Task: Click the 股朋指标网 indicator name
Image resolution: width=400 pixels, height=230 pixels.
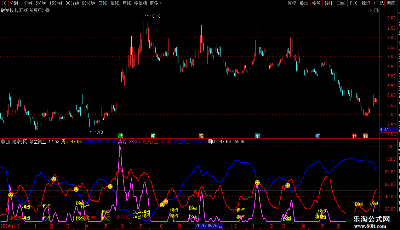Action: pos(17,142)
